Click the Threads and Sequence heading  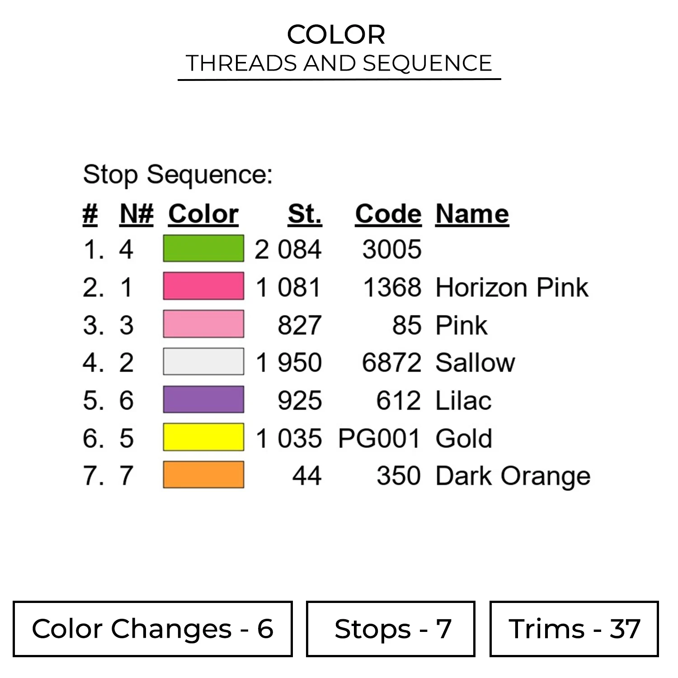point(339,63)
